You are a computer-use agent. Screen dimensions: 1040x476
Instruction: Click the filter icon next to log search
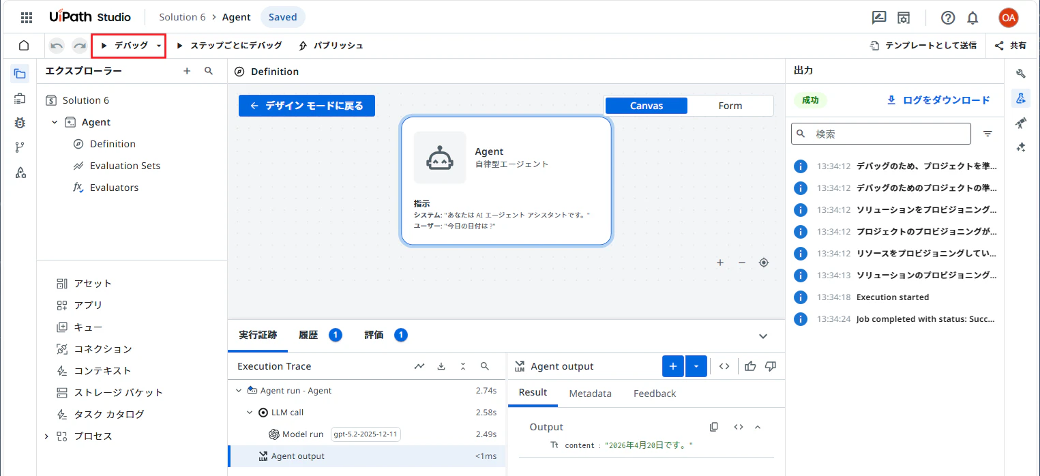point(987,134)
